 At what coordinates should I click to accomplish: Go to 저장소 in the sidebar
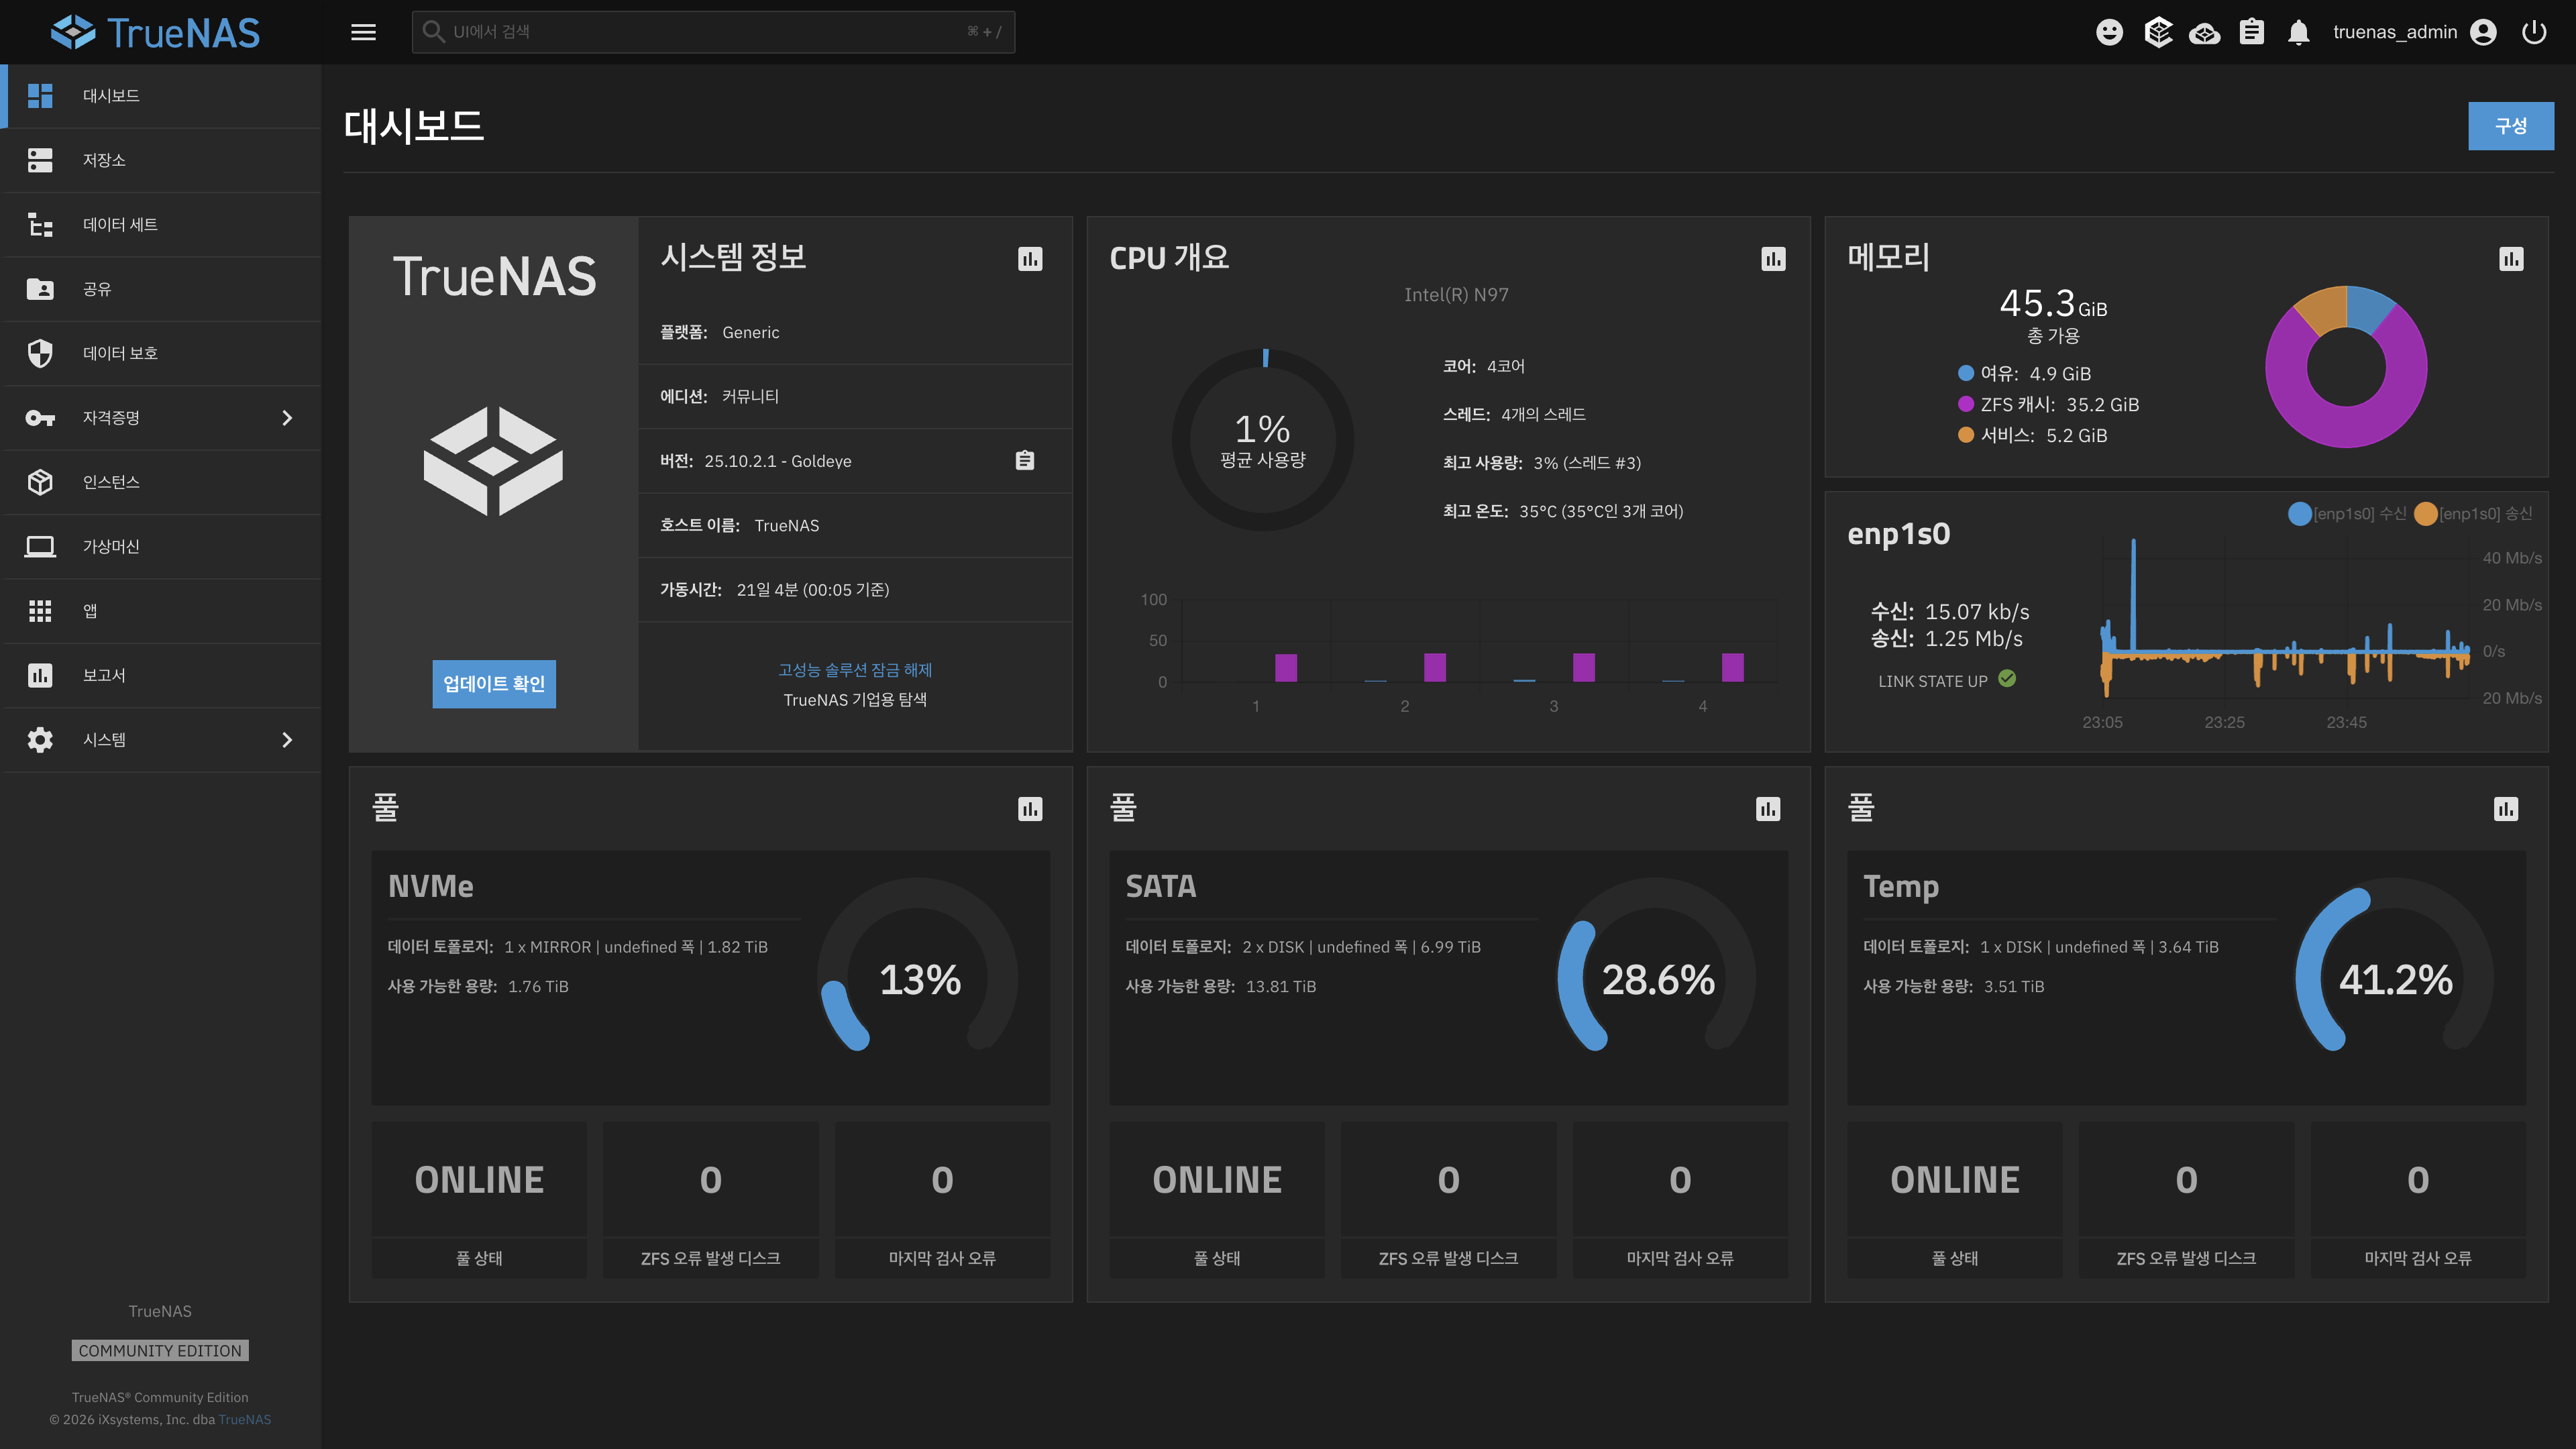(x=104, y=160)
